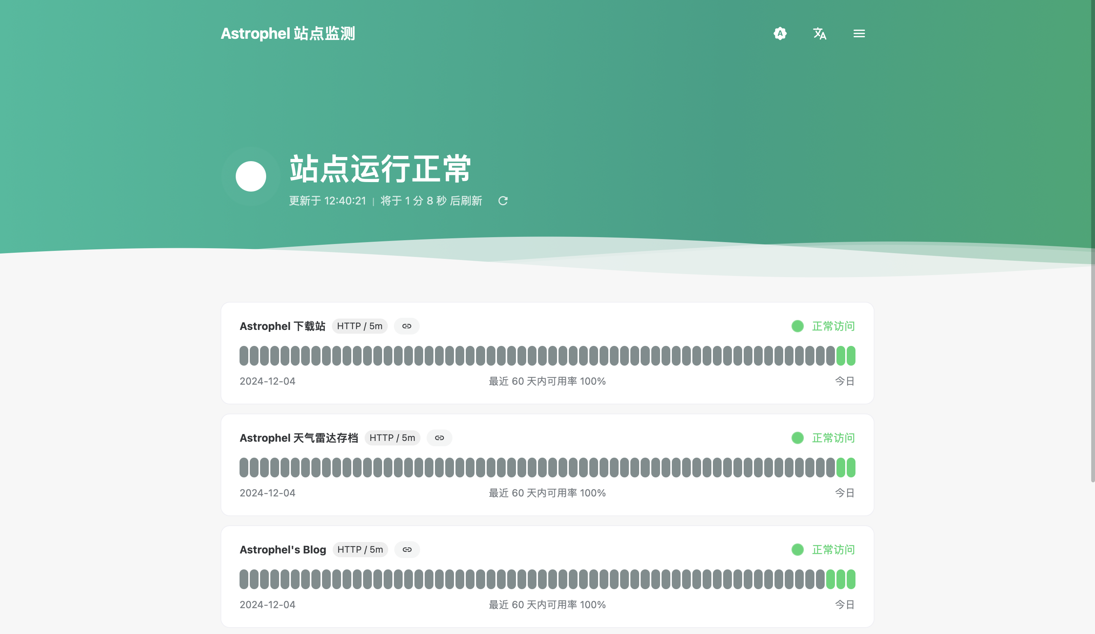The width and height of the screenshot is (1095, 634).
Task: Click 2024-12-04 date under Astrophel 下载站
Action: click(267, 381)
